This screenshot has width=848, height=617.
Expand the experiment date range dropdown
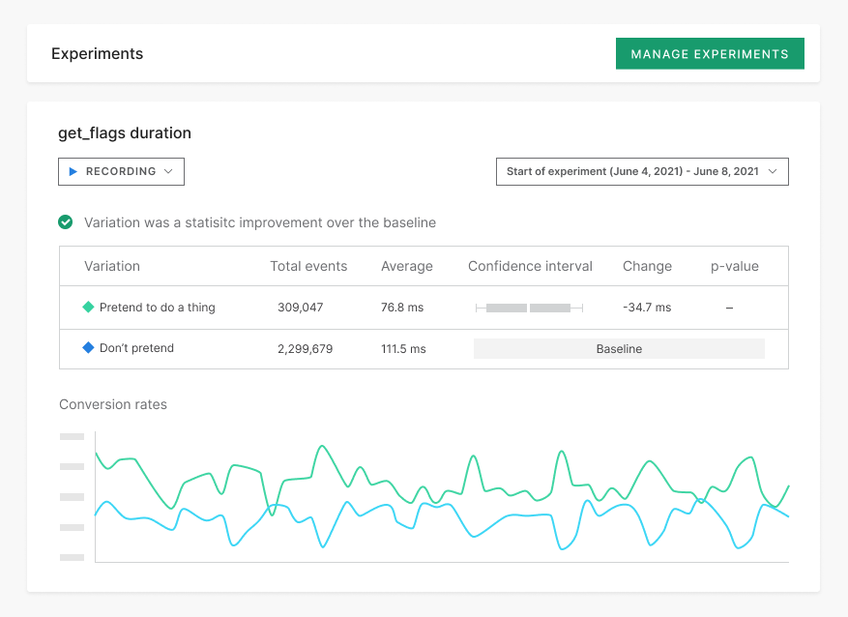pyautogui.click(x=641, y=171)
